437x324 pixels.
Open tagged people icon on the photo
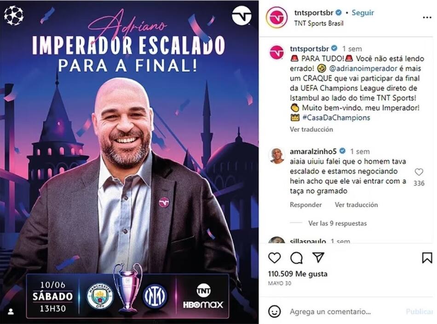click(11, 312)
